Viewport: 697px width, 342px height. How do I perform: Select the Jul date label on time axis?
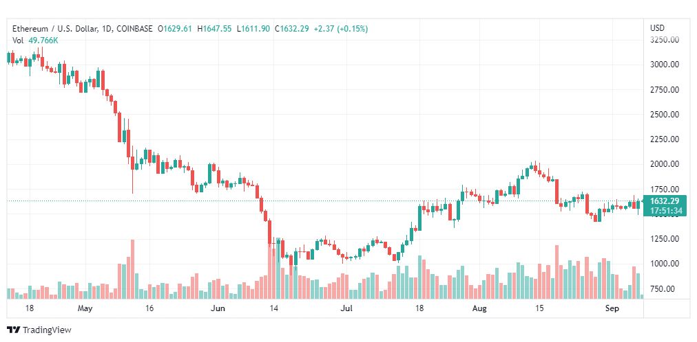click(x=348, y=308)
